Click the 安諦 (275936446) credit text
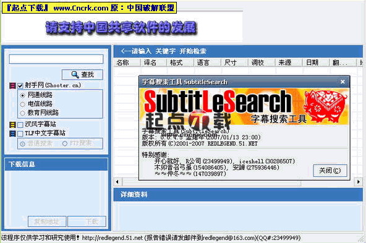 pos(256,168)
